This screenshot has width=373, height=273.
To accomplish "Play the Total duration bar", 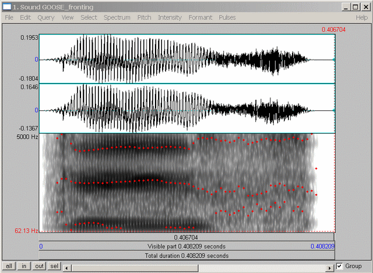I will click(187, 256).
